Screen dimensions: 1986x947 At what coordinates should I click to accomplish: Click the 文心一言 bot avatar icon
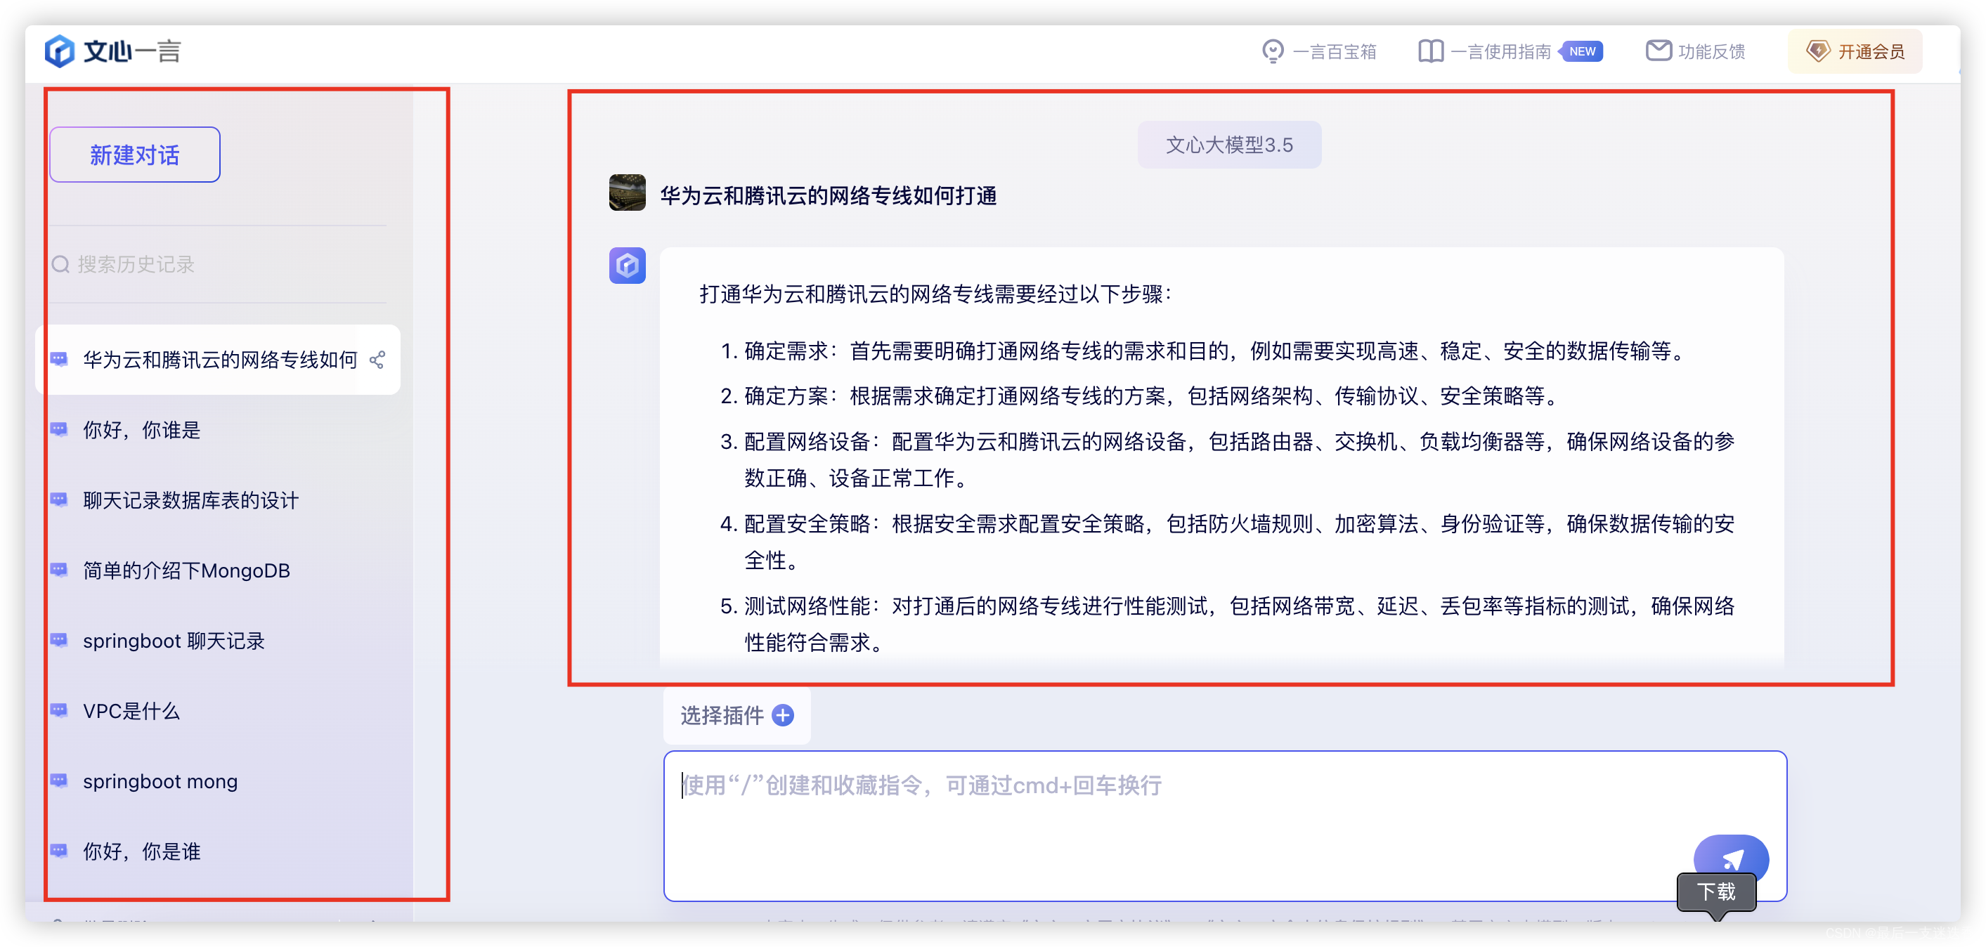coord(627,266)
